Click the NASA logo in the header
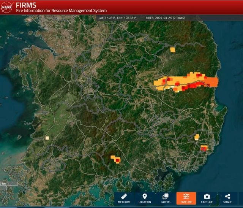The image size is (243, 208). point(7,7)
